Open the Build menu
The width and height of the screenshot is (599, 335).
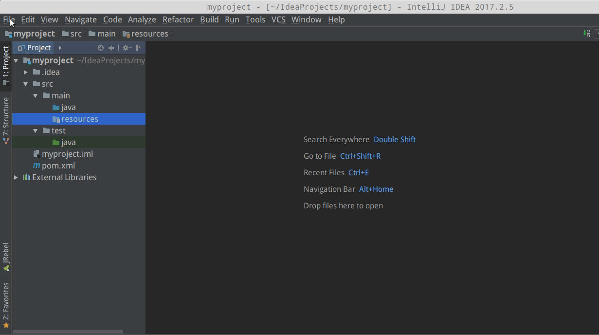209,19
